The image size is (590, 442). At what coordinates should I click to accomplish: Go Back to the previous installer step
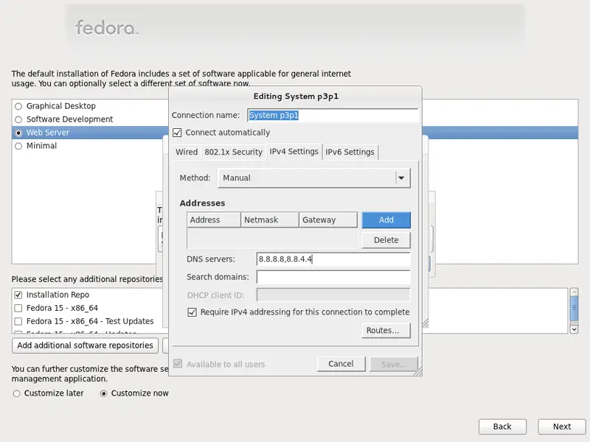502,427
